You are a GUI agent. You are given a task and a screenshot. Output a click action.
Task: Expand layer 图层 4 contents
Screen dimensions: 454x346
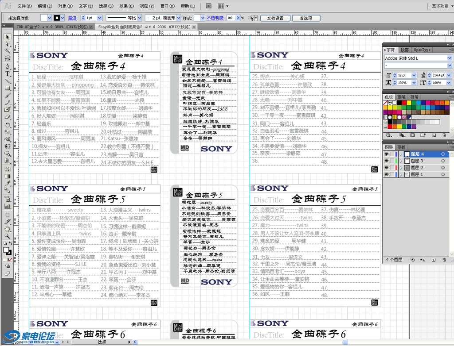(x=401, y=154)
